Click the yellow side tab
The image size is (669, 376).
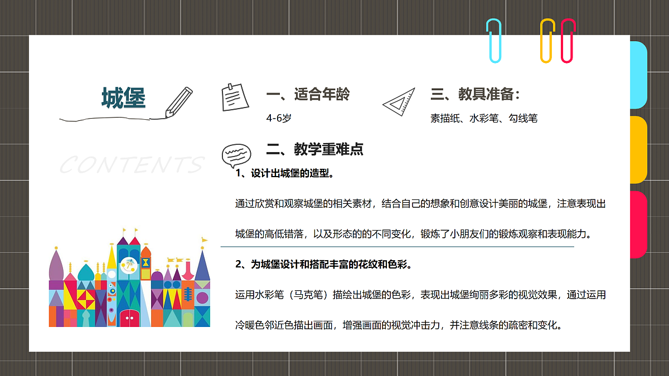pyautogui.click(x=638, y=150)
